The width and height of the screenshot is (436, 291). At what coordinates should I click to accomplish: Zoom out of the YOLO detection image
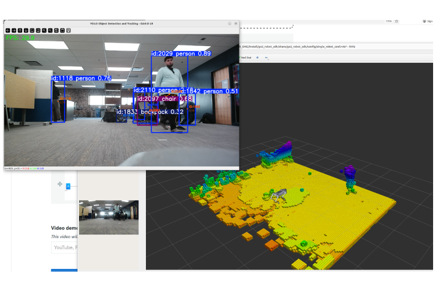click(x=50, y=30)
